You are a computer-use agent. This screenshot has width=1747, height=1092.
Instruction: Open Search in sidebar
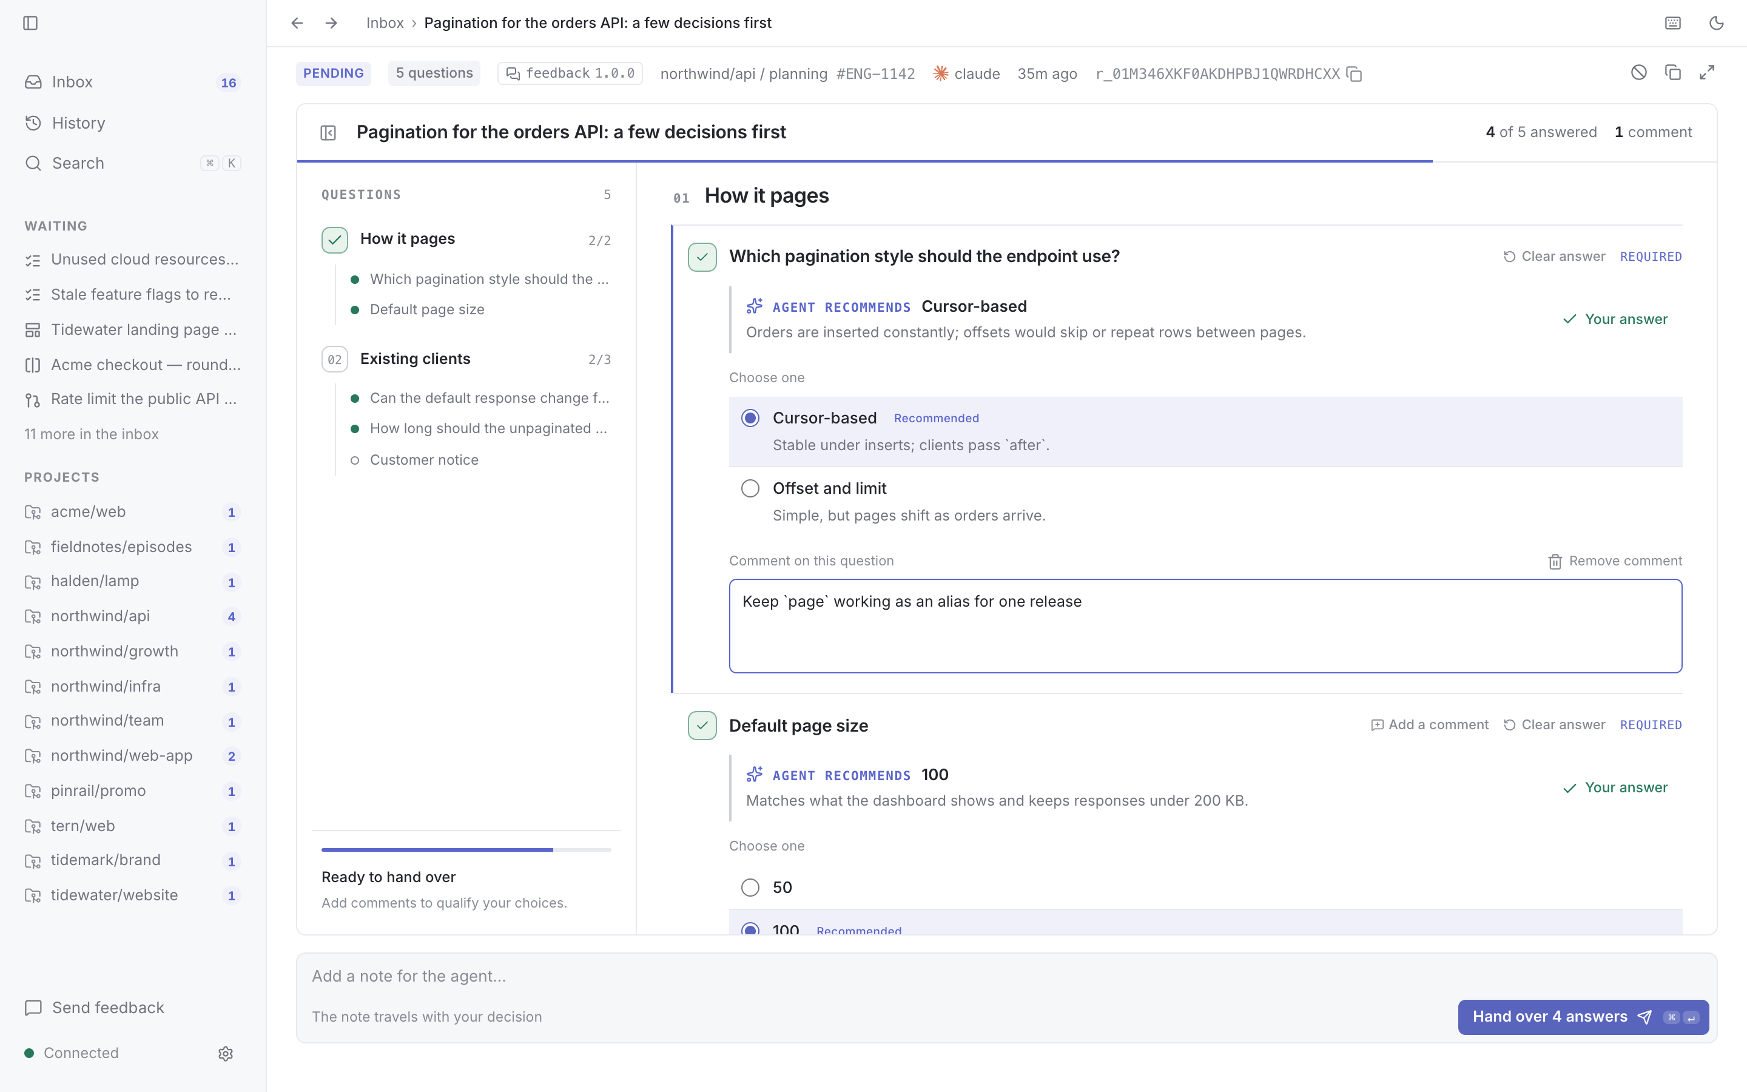point(133,163)
